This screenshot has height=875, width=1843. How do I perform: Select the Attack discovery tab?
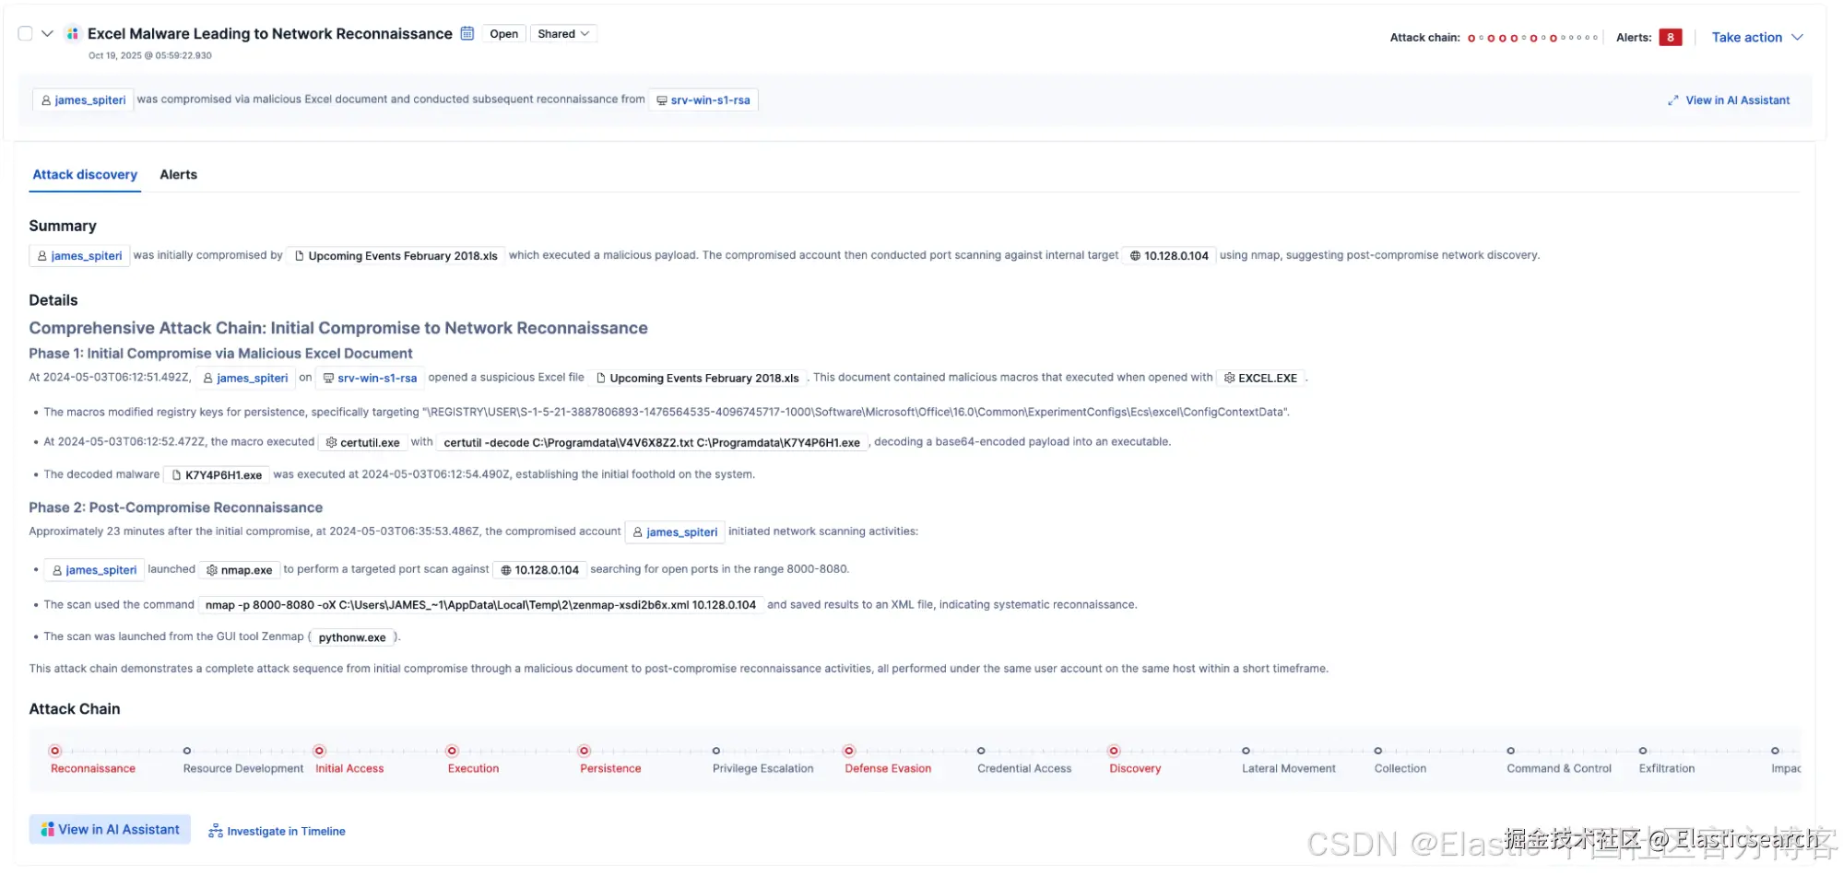pos(85,175)
